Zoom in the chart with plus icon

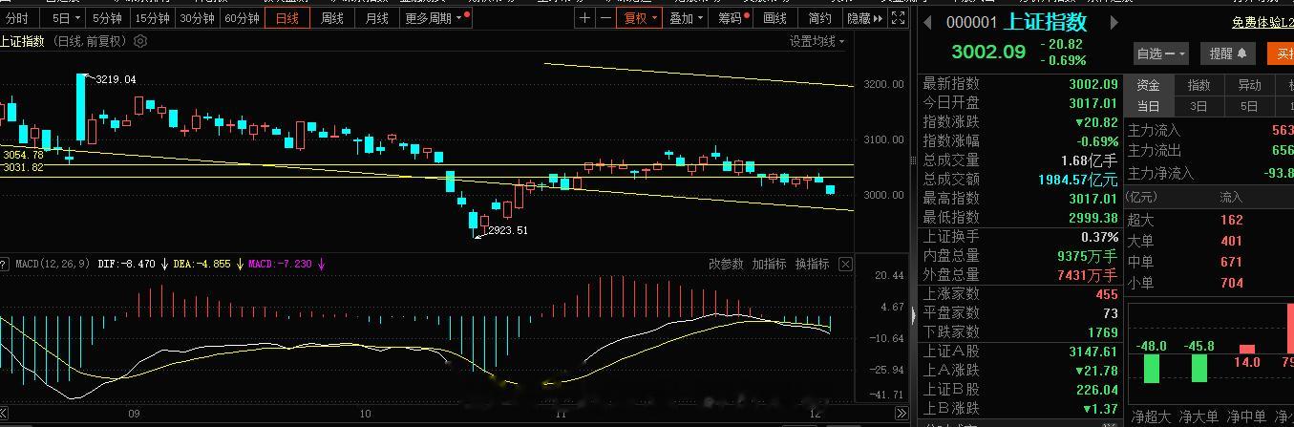pos(584,18)
